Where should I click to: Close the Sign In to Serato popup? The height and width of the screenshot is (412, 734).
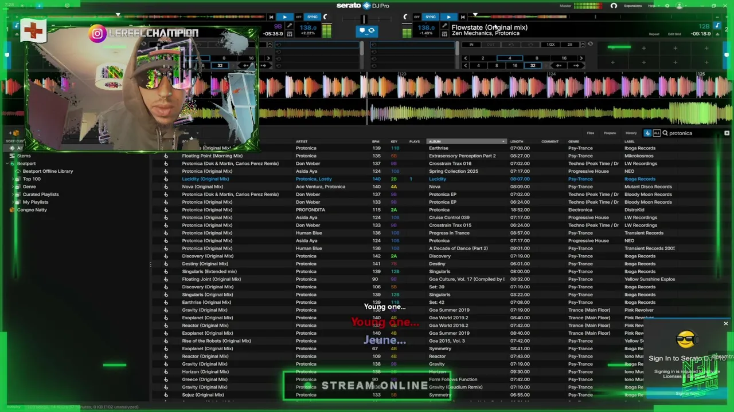pyautogui.click(x=725, y=324)
